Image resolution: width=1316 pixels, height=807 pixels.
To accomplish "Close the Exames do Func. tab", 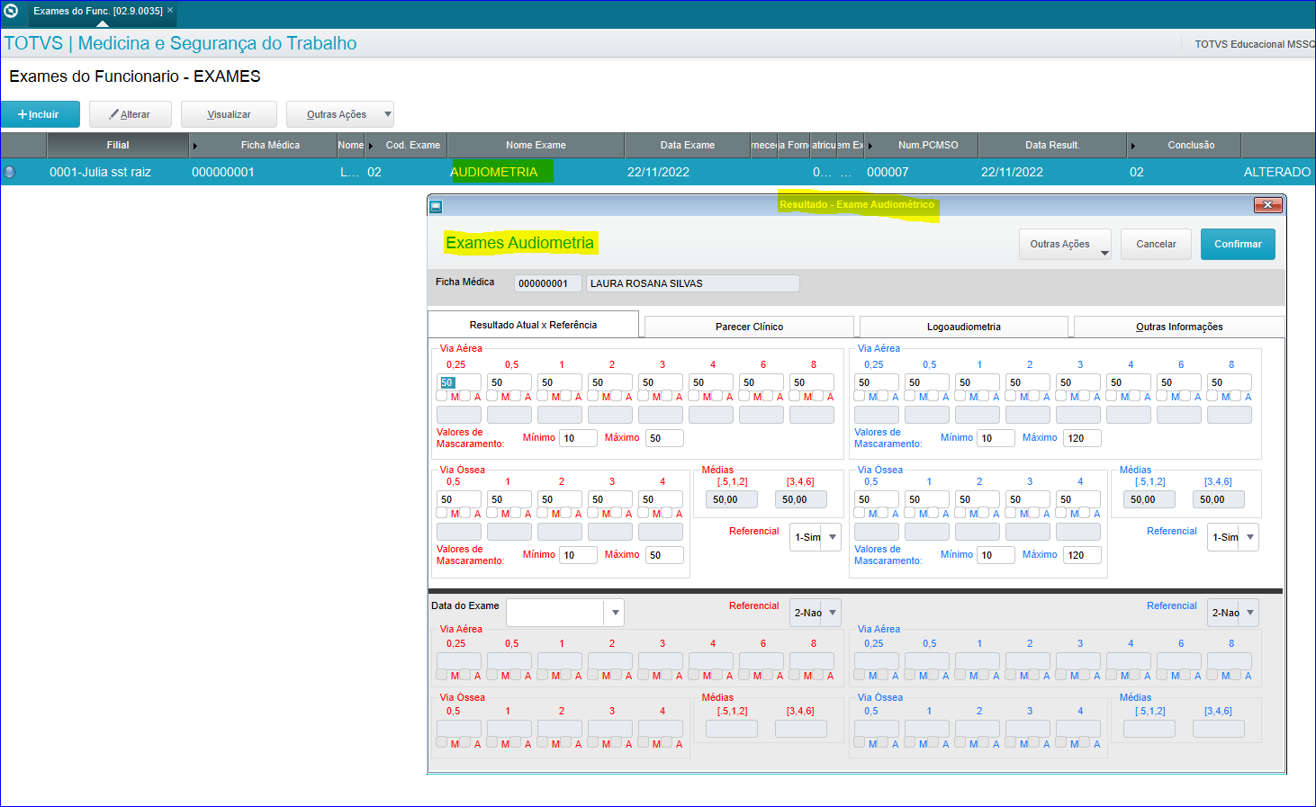I will [x=170, y=11].
